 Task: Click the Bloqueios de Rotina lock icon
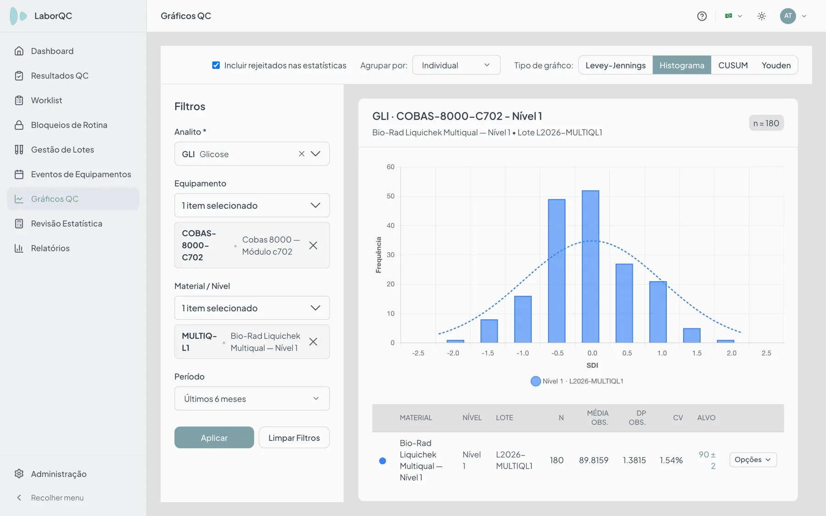coord(19,125)
